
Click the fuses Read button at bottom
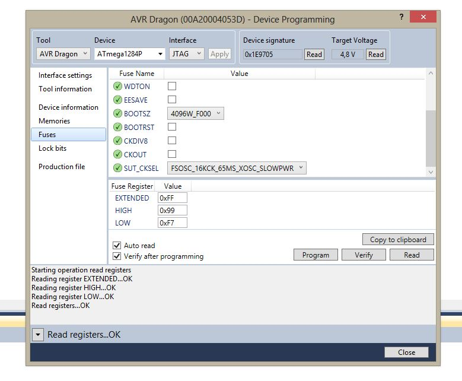(412, 255)
